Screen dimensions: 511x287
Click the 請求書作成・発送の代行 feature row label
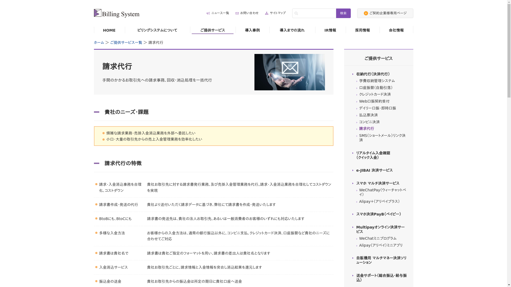click(x=118, y=205)
